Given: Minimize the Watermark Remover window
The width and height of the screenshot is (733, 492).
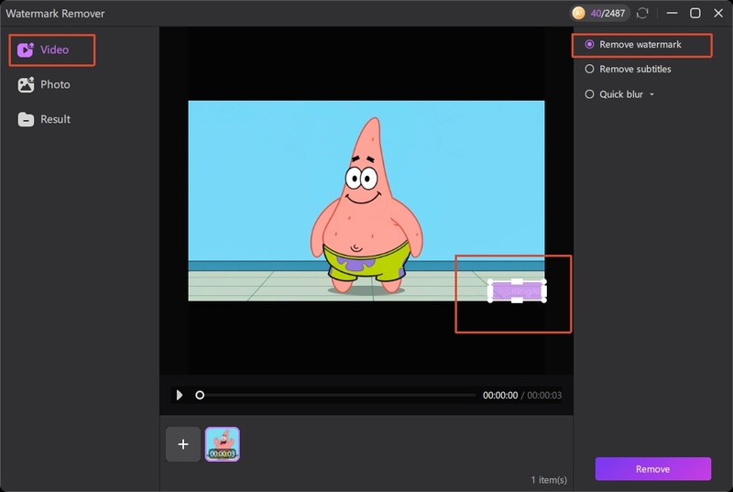Looking at the screenshot, I should [x=673, y=13].
